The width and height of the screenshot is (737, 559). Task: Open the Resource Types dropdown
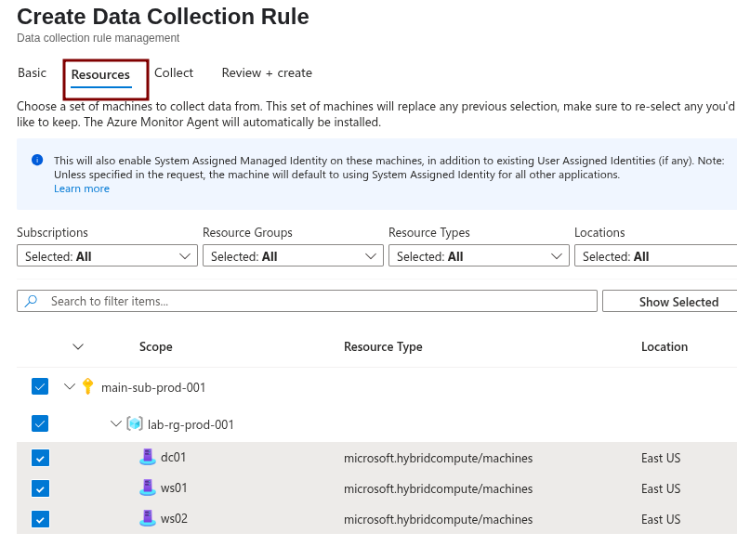(479, 255)
